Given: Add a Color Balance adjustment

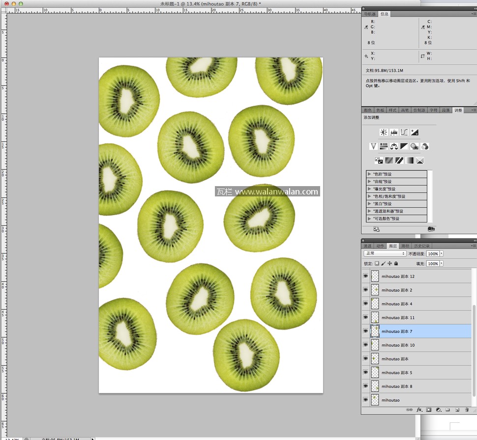Looking at the screenshot, I should coord(394,146).
